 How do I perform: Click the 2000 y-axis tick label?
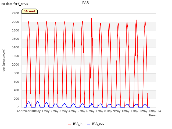click(x=16, y=22)
